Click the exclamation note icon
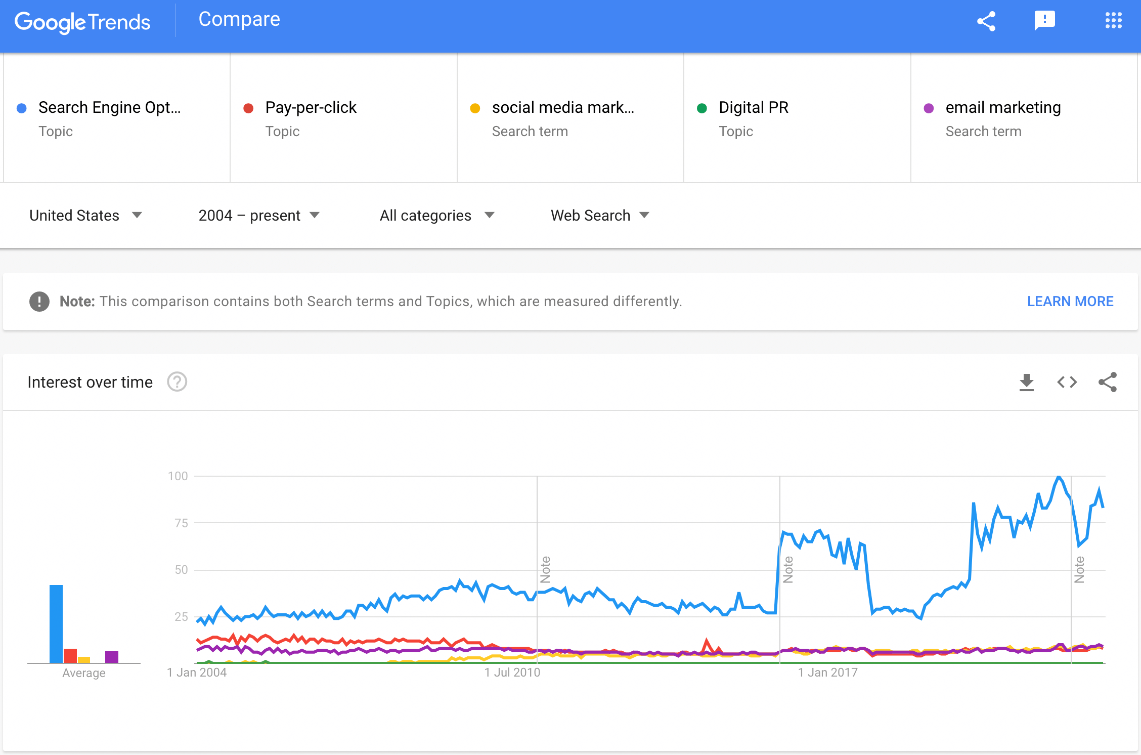This screenshot has width=1141, height=755. pyautogui.click(x=39, y=302)
